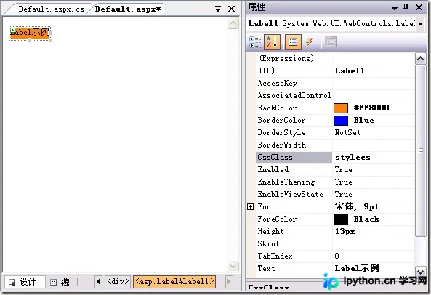
Task: Select the (Expressions) property row
Action: (335, 59)
